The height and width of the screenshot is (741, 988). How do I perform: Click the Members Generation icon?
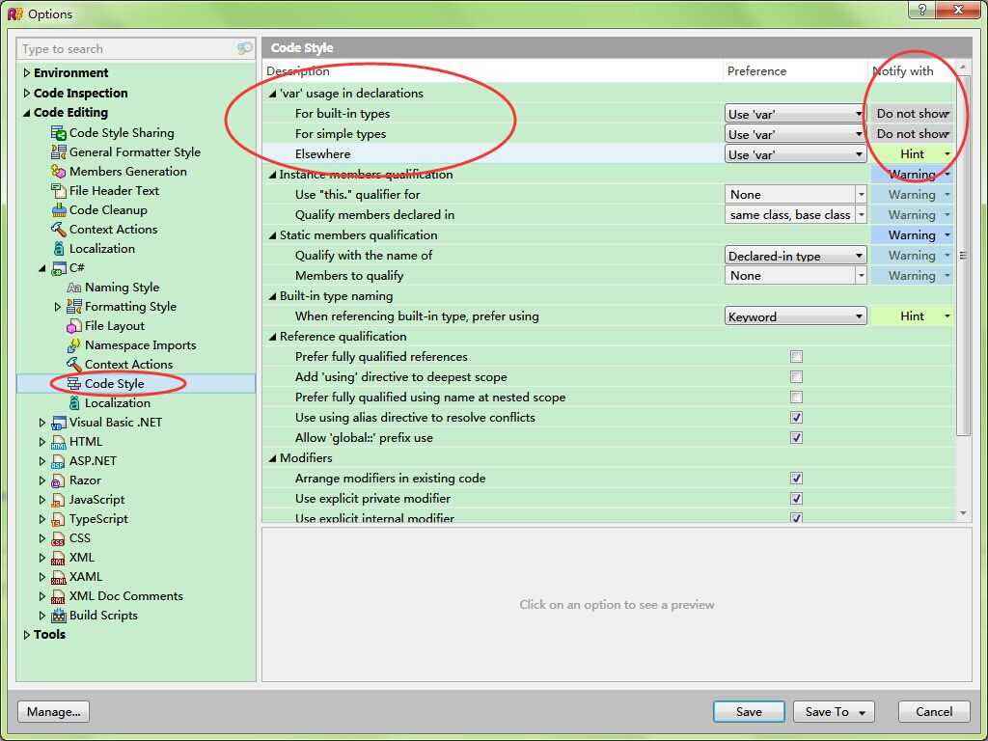point(58,172)
